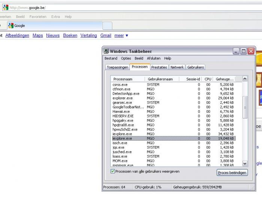Open the Beeld menu in Taakbeheer

click(139, 58)
